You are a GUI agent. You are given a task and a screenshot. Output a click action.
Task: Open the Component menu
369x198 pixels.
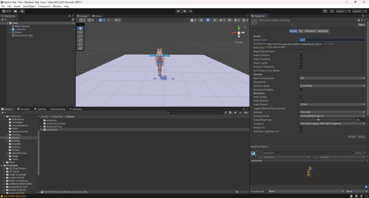44,6
